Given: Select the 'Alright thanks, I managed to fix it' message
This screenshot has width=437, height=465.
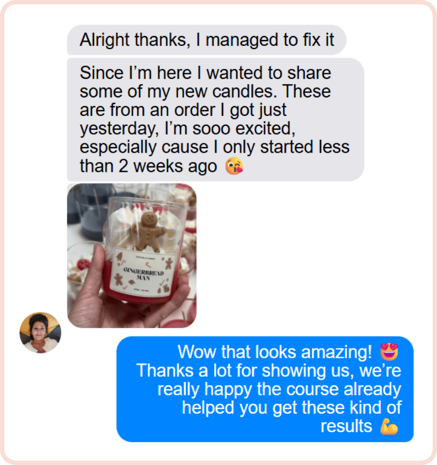Looking at the screenshot, I should click(206, 40).
